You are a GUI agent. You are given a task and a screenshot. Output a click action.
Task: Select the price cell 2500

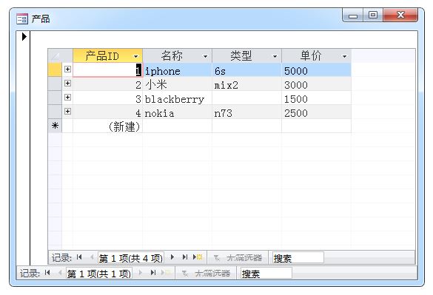point(317,112)
